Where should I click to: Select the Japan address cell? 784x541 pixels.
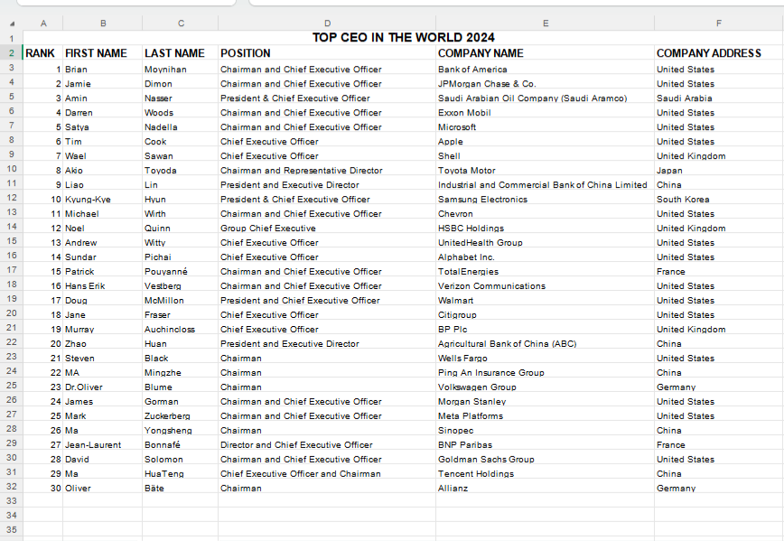(x=718, y=171)
